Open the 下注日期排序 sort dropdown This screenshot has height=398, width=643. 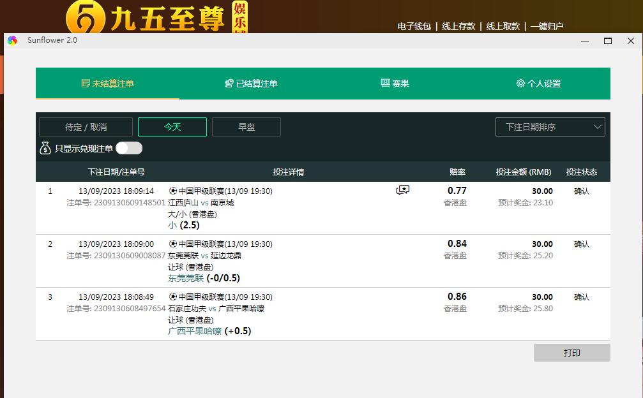tap(550, 127)
